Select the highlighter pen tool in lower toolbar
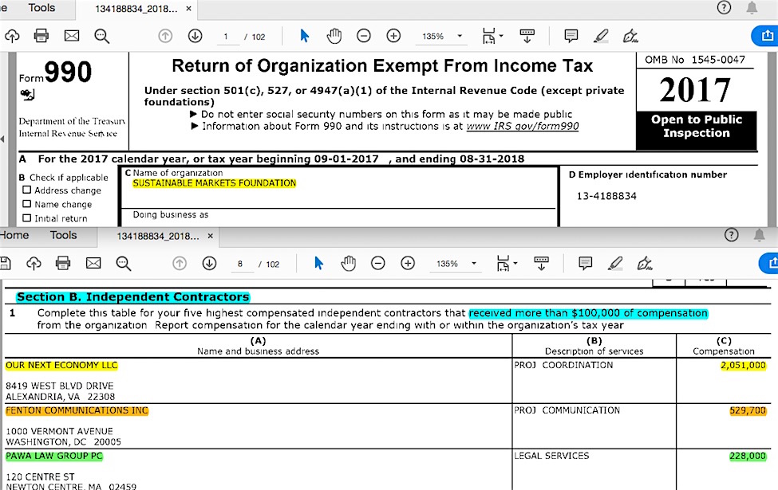 [615, 264]
